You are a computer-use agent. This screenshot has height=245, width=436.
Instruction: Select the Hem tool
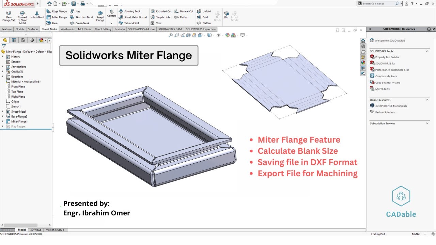tap(52, 23)
